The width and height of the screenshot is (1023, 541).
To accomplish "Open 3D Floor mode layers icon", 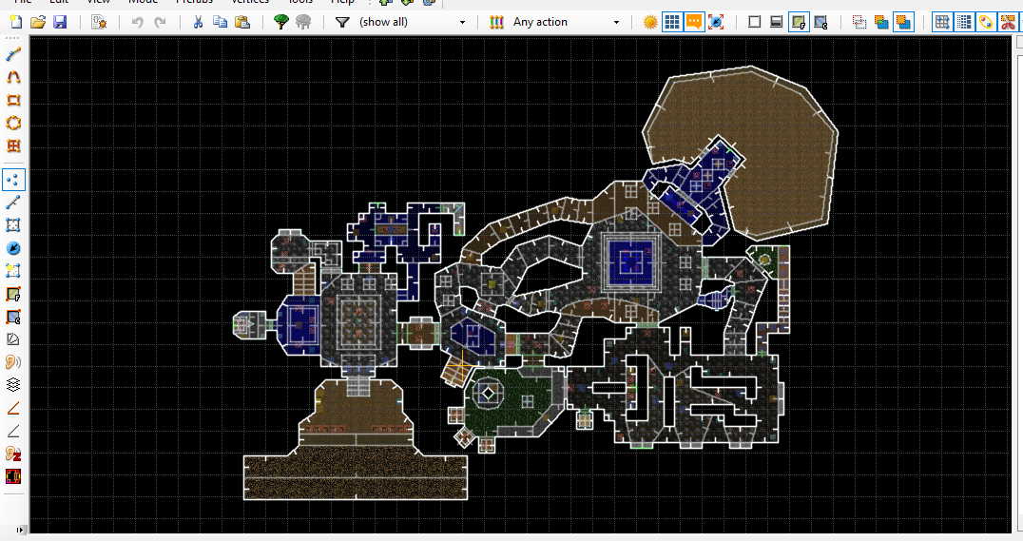I will coord(13,385).
